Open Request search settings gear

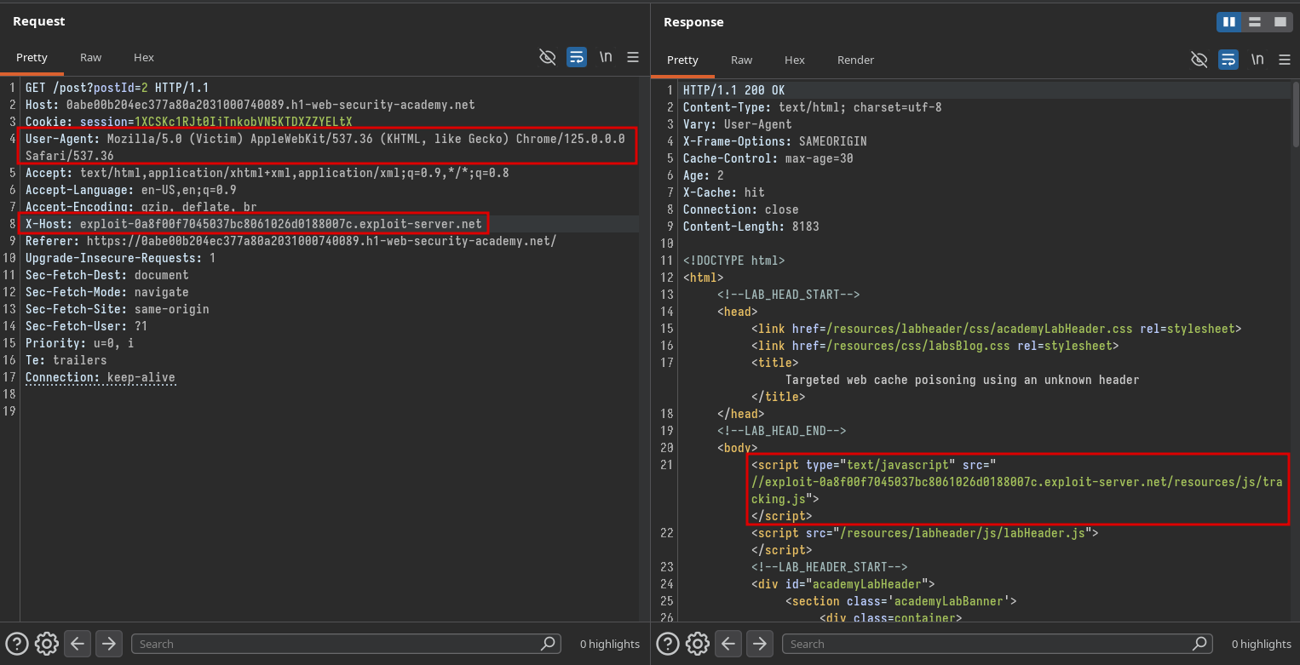[x=47, y=644]
